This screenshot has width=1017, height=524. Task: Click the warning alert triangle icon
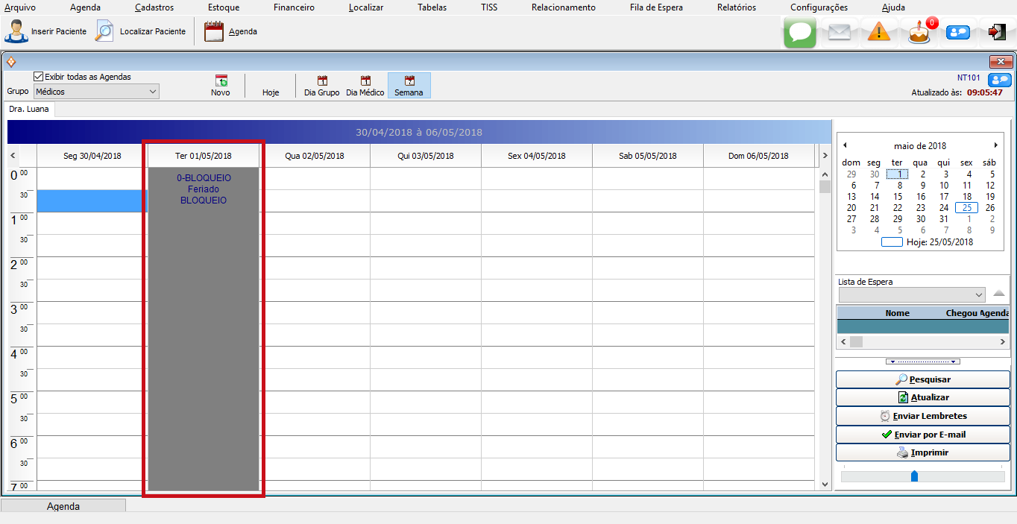tap(879, 33)
